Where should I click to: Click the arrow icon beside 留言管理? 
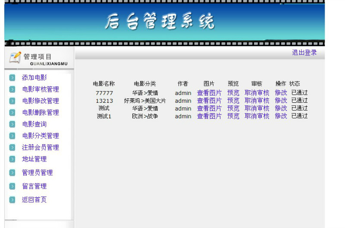[x=12, y=187]
